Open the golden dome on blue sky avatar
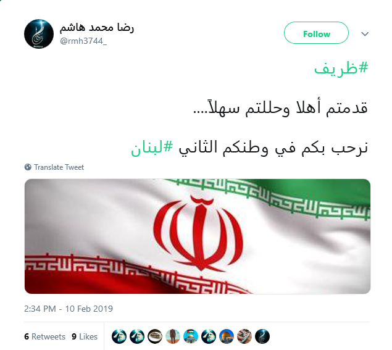Image resolution: width=392 pixels, height=350 pixels. tap(227, 336)
